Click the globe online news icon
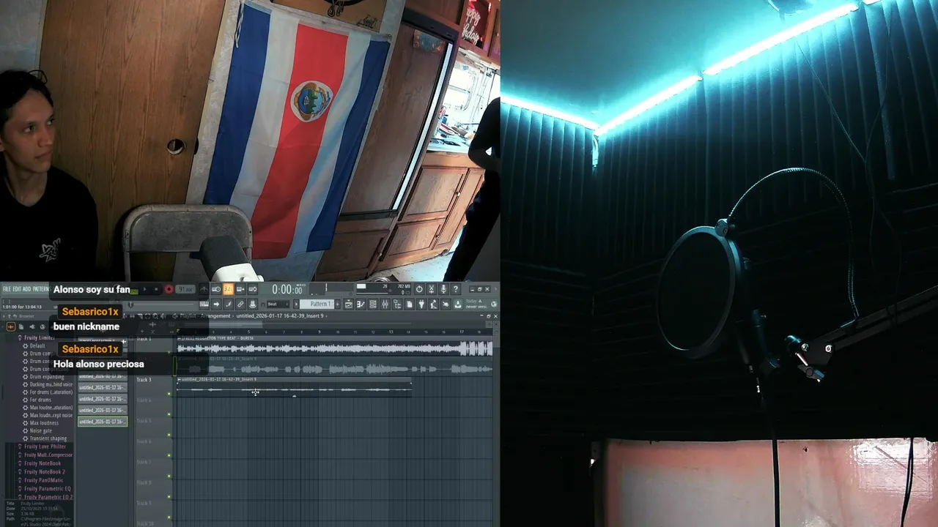This screenshot has width=938, height=527. tap(494, 304)
